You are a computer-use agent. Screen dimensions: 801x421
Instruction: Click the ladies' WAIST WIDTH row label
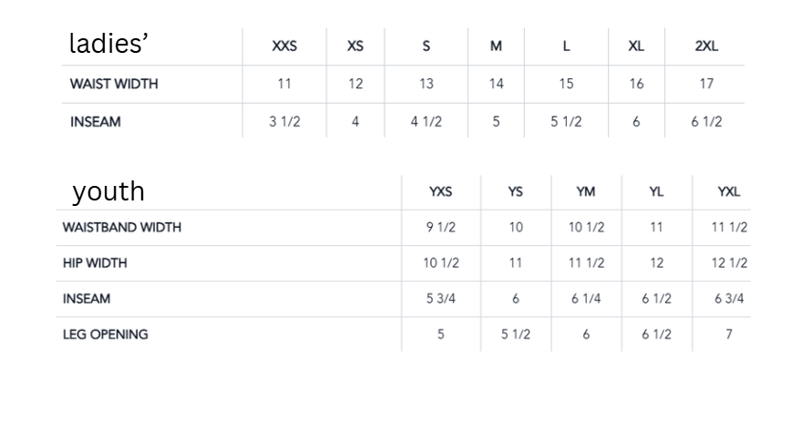114,84
